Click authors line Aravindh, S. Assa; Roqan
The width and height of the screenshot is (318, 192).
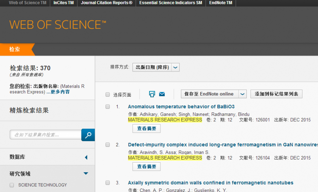(169, 152)
